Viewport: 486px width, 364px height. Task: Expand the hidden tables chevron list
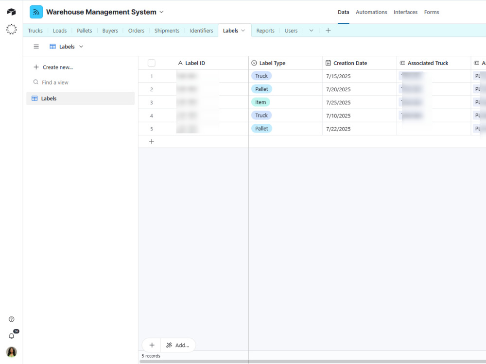(311, 30)
